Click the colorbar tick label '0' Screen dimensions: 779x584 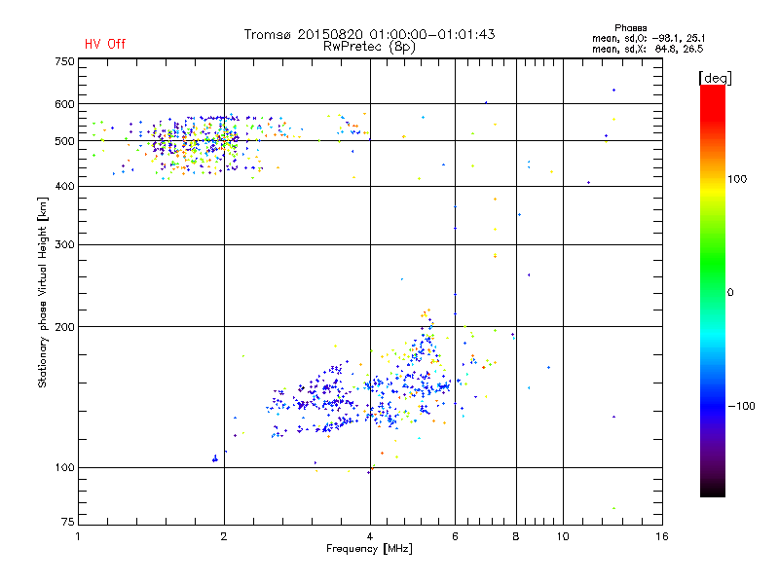click(730, 293)
